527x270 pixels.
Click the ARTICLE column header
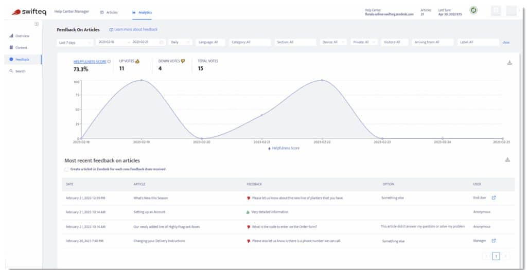pyautogui.click(x=139, y=184)
